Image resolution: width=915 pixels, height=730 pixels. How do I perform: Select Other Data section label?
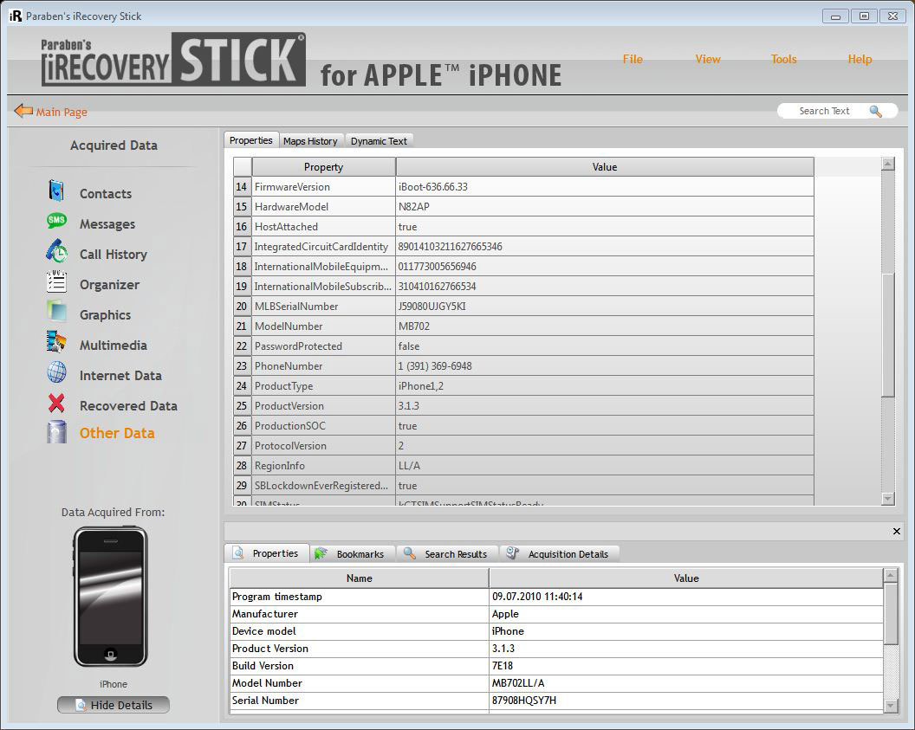[x=117, y=433]
